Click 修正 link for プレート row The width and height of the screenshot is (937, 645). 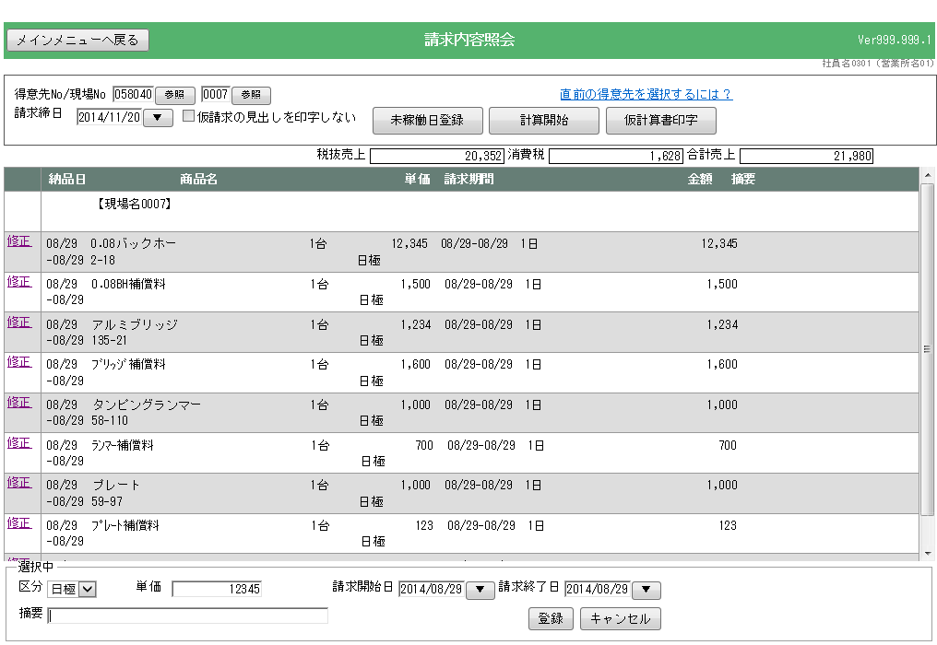pos(18,482)
